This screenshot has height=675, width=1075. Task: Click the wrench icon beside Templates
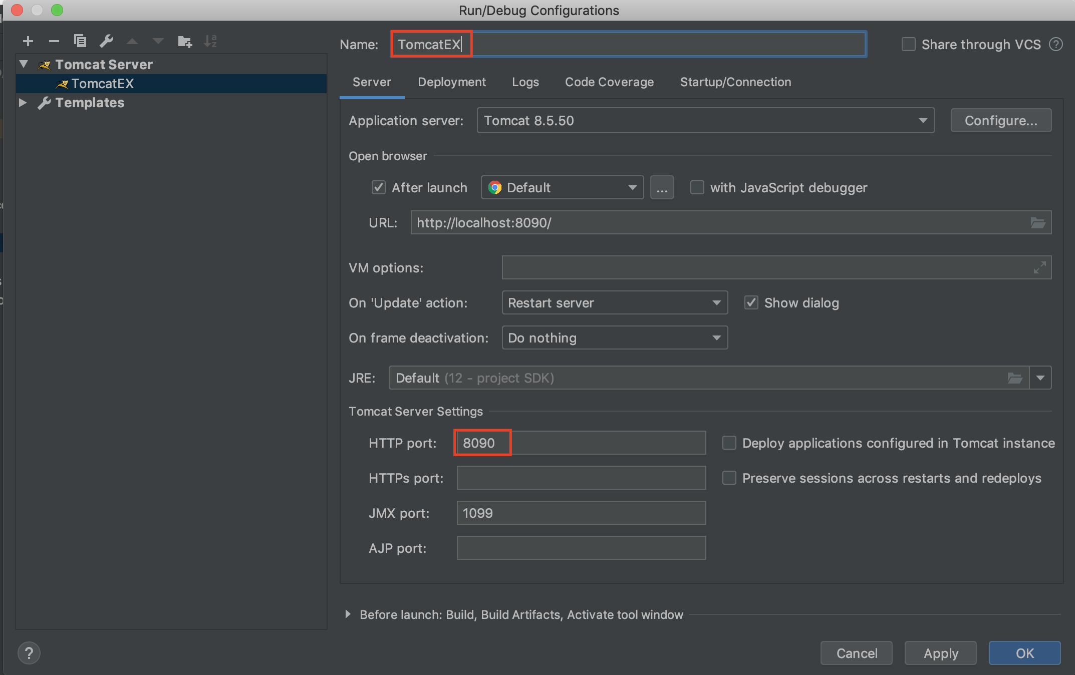[45, 103]
